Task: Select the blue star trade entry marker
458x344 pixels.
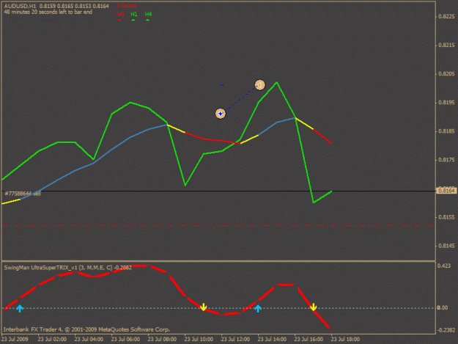Action: (221, 114)
